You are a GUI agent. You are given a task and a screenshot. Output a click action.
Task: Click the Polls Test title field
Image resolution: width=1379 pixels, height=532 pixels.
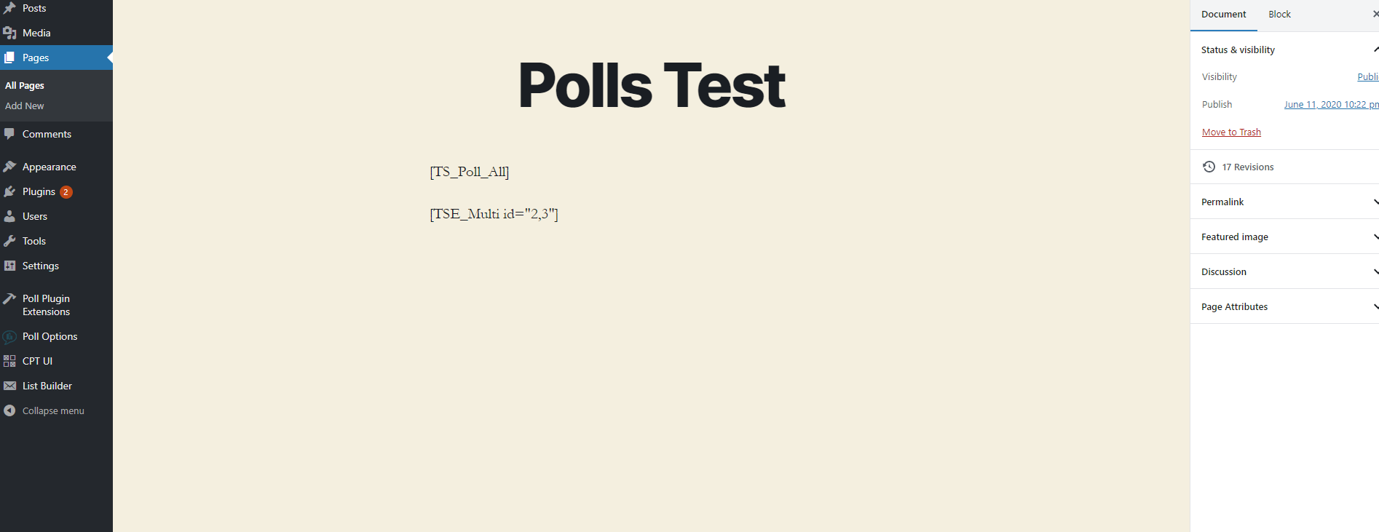click(652, 85)
